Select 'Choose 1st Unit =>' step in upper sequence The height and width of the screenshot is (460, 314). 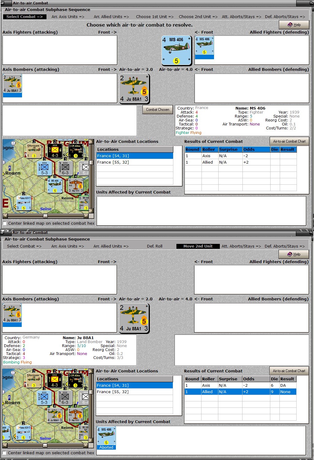point(155,17)
